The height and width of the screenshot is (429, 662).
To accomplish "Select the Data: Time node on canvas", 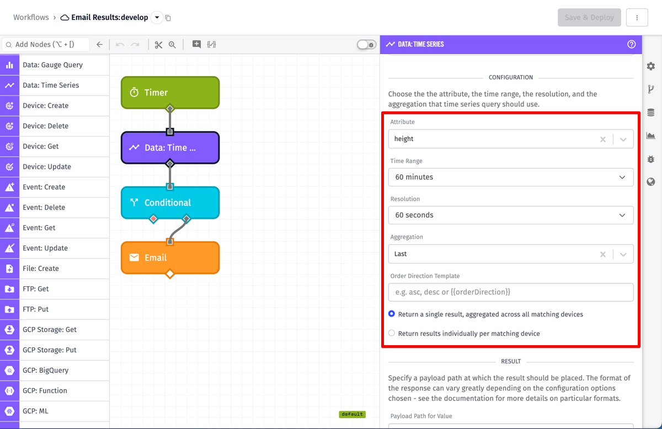I will (170, 148).
